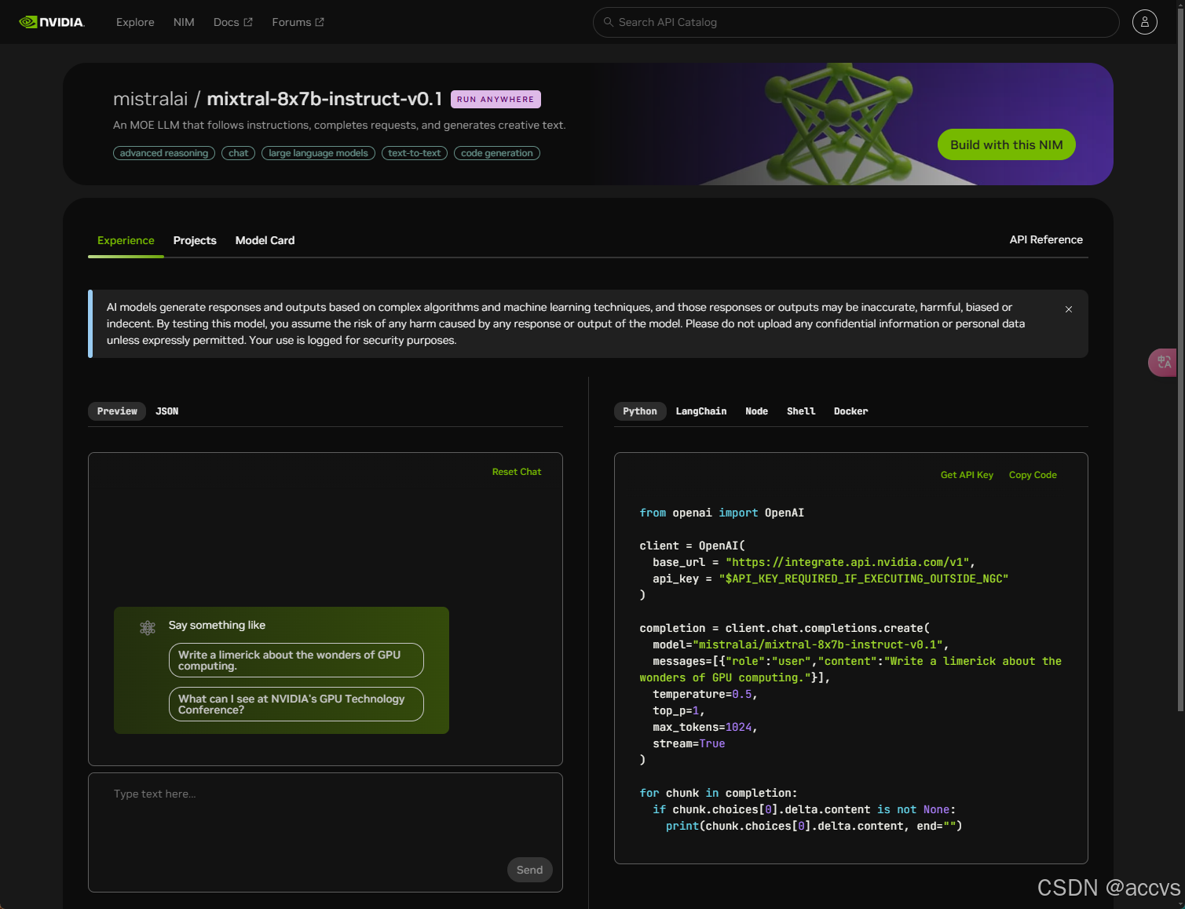
Task: Select the large language models tag
Action: coord(318,153)
